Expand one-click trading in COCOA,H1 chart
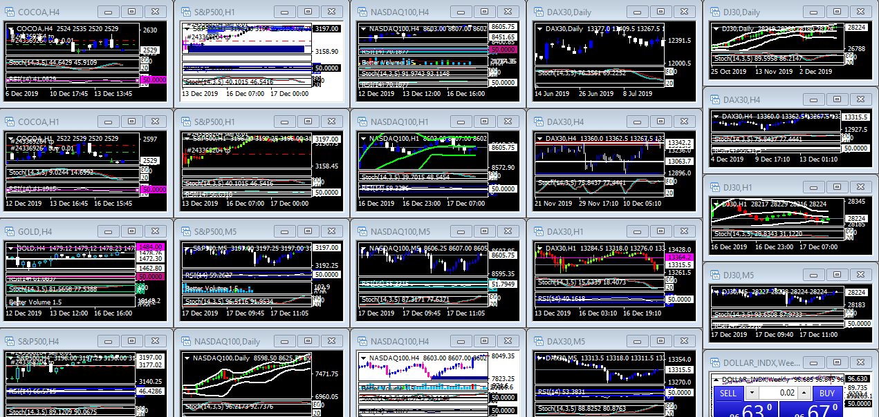Viewport: 879px width, 417px height. 10,139
